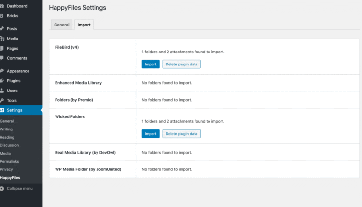The image size is (362, 207).
Task: Click FileBird's folders found to import message
Action: 183,52
